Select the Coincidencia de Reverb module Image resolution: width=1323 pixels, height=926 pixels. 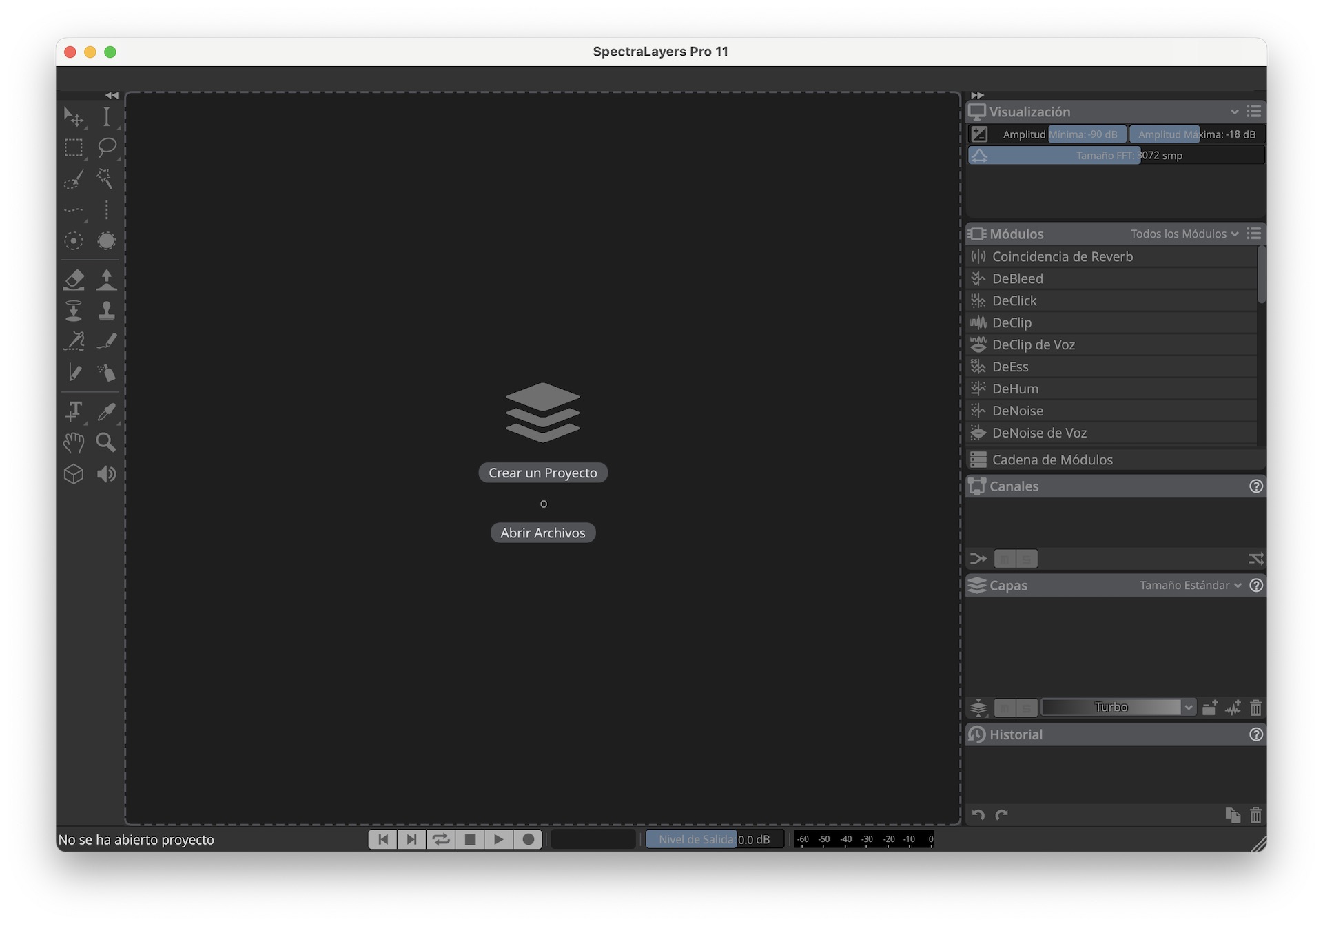(1062, 256)
